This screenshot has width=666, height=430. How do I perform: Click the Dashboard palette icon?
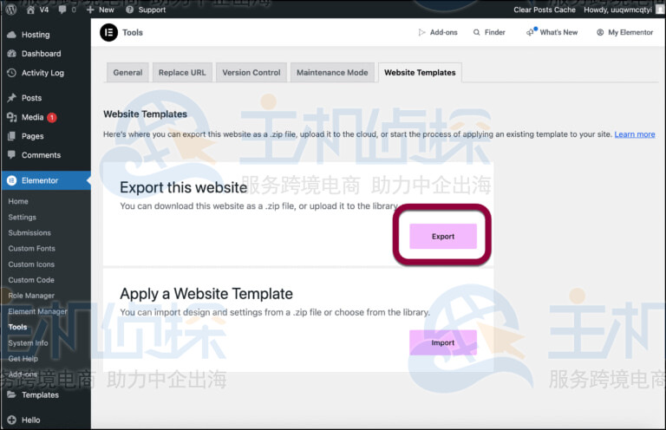(12, 54)
